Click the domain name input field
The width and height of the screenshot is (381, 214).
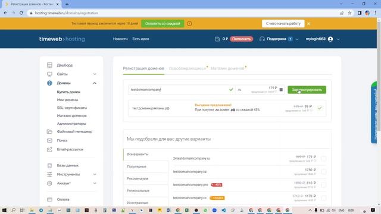pos(181,90)
